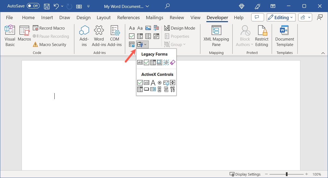328x178 pixels.
Task: Switch to the Developer tab
Action: click(x=217, y=18)
